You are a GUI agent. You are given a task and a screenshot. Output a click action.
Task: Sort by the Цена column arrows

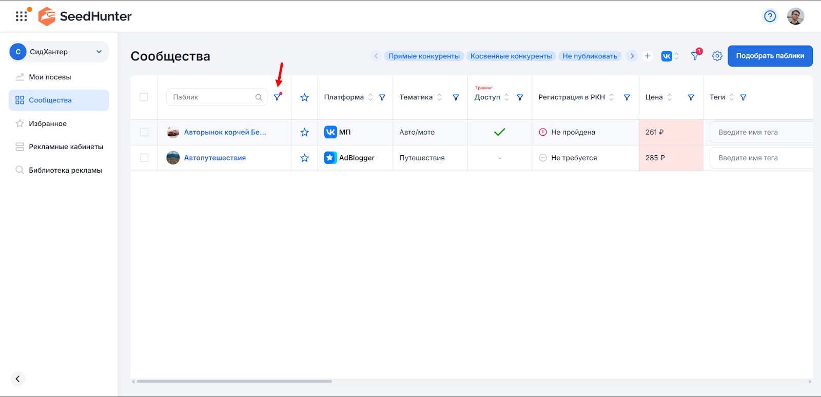[670, 97]
